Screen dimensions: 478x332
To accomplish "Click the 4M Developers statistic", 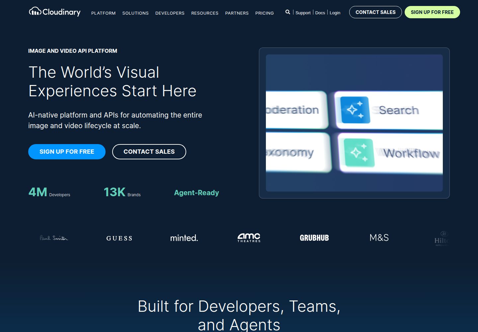I will [49, 192].
